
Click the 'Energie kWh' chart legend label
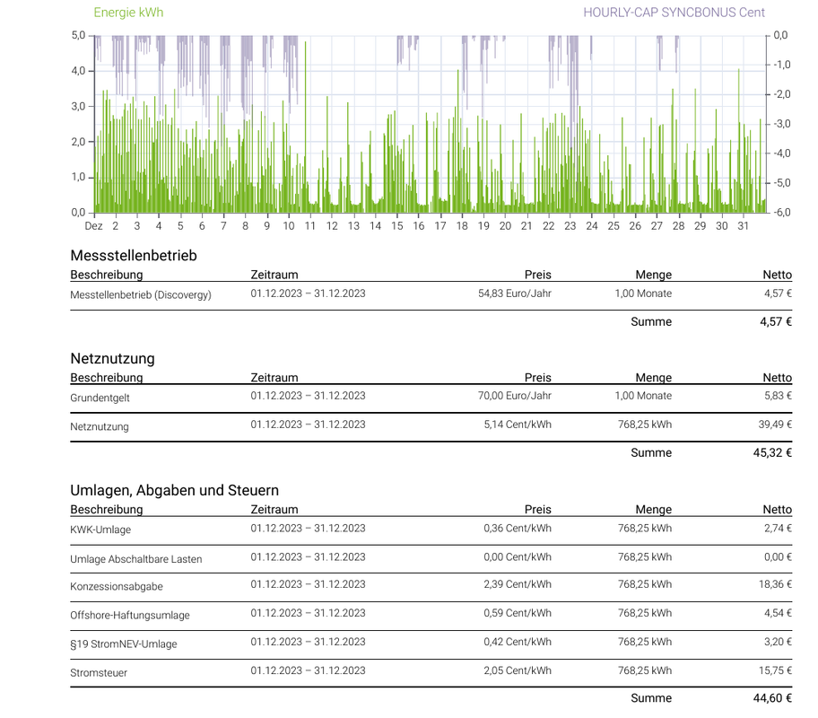click(128, 13)
